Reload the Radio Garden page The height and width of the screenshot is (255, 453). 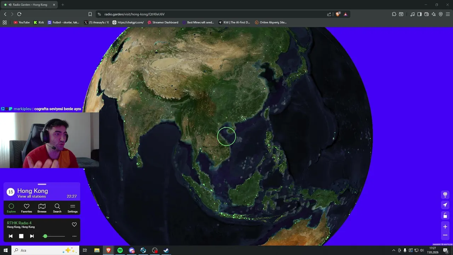click(19, 14)
